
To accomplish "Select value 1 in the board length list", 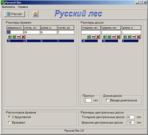I will click(130, 41).
